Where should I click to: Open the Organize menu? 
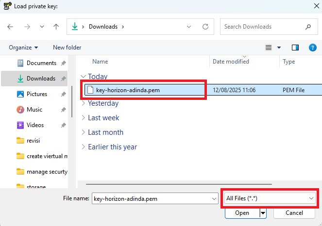(x=23, y=48)
